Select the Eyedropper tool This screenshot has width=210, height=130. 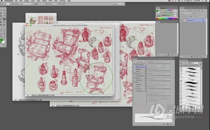[x=4, y=16]
